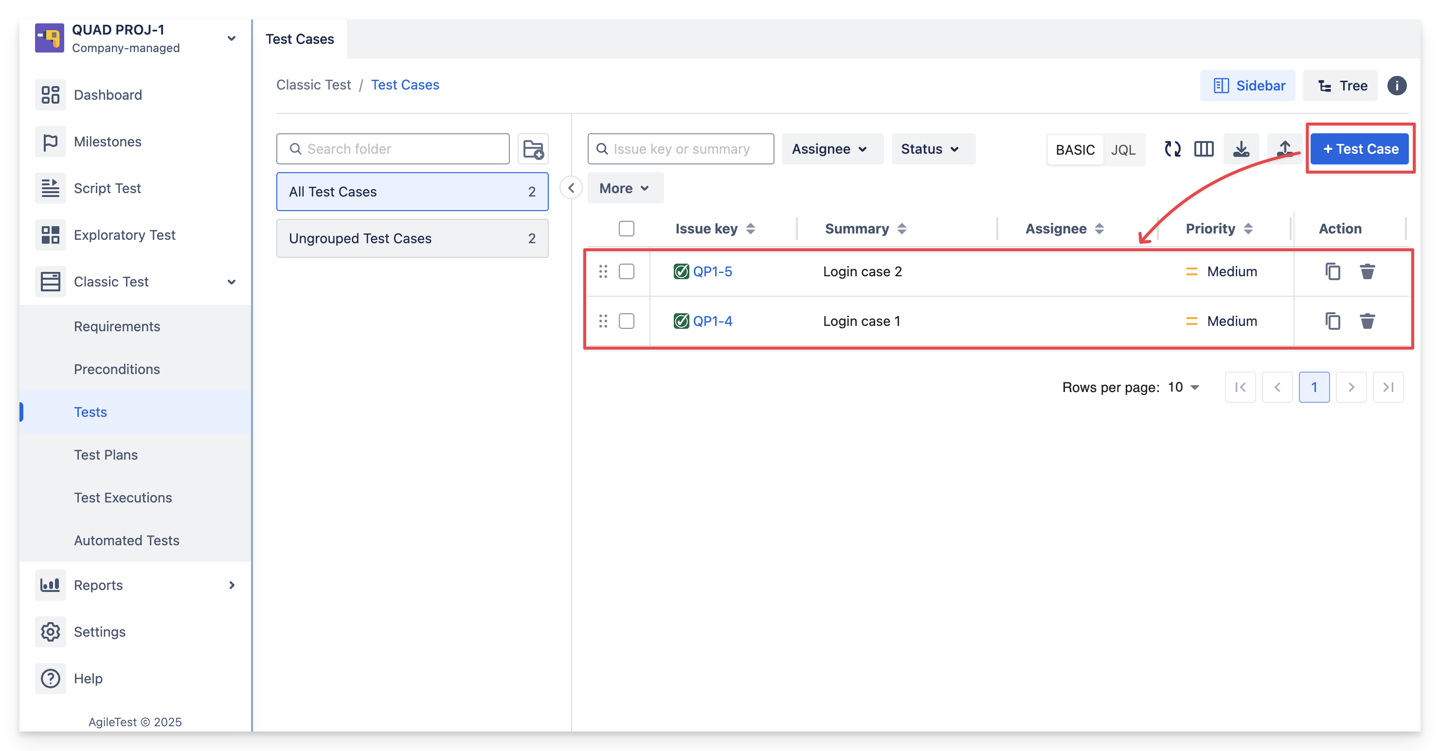Switch to JQL search mode
The image size is (1440, 751).
[1122, 150]
